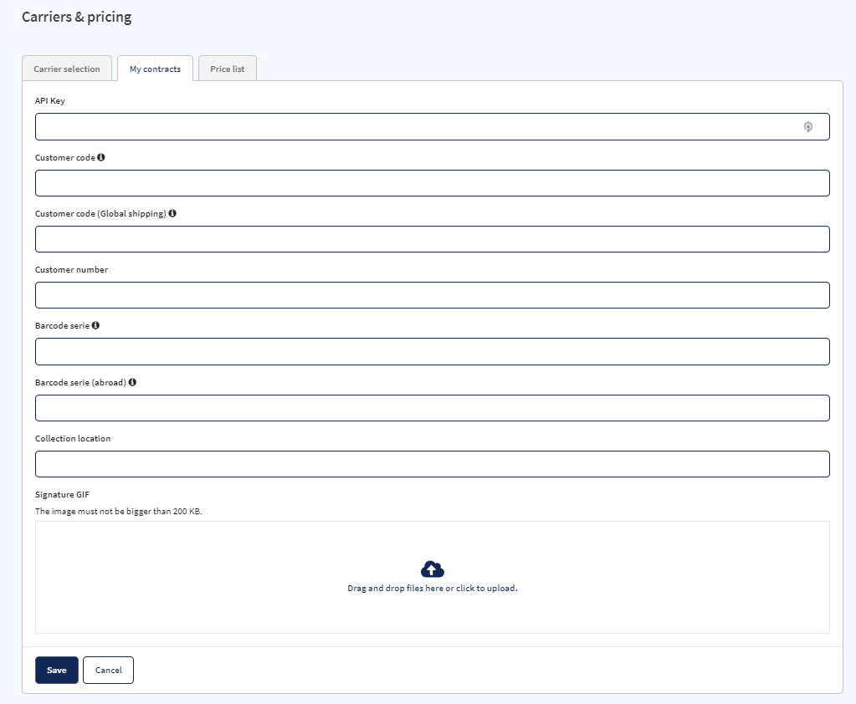This screenshot has width=856, height=704.
Task: Click 'Drag and drop files here' upload text
Action: tap(433, 589)
